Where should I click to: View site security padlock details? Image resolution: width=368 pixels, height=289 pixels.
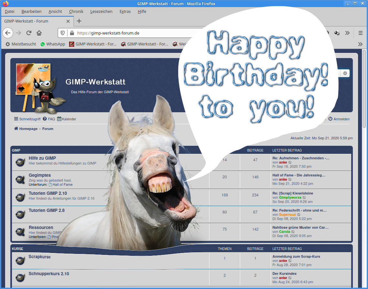click(72, 33)
